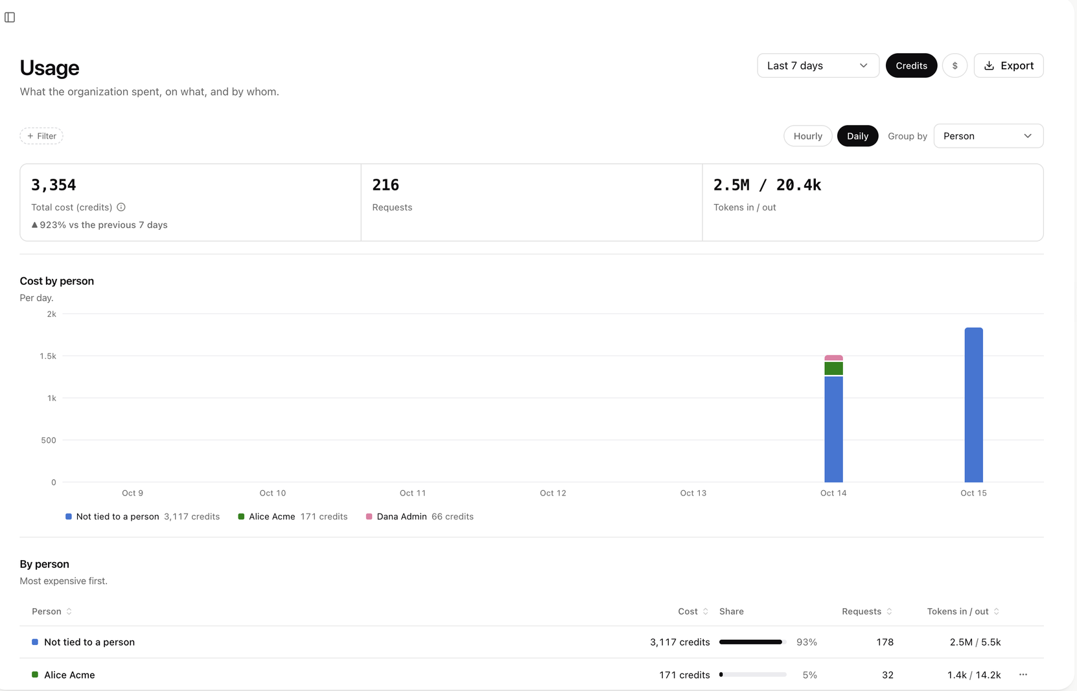Viewport: 1077px width, 691px height.
Task: Click the Oct 12 axis label
Action: click(x=553, y=493)
